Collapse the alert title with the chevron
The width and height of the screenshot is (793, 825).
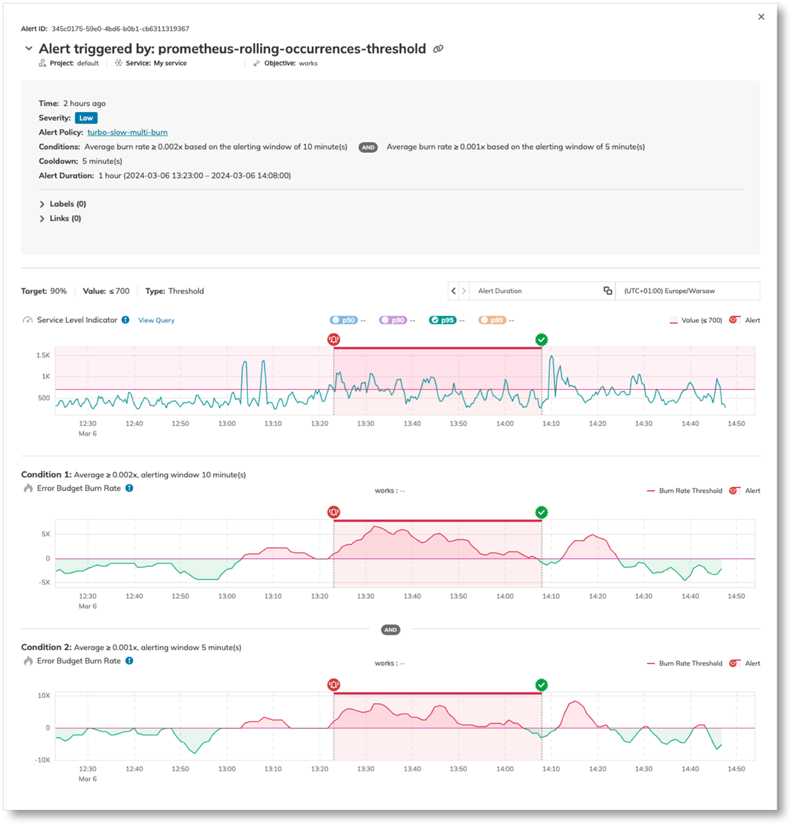click(x=28, y=49)
